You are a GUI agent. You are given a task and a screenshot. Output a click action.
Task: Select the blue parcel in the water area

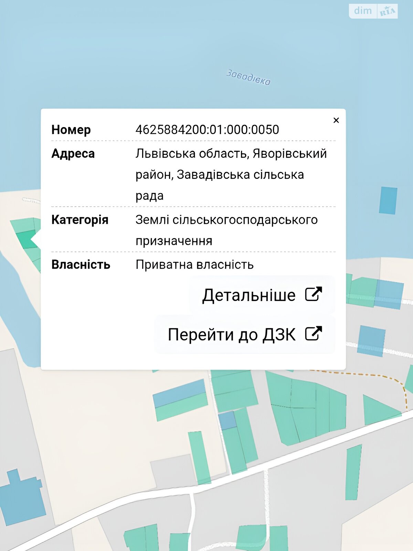coord(388,200)
